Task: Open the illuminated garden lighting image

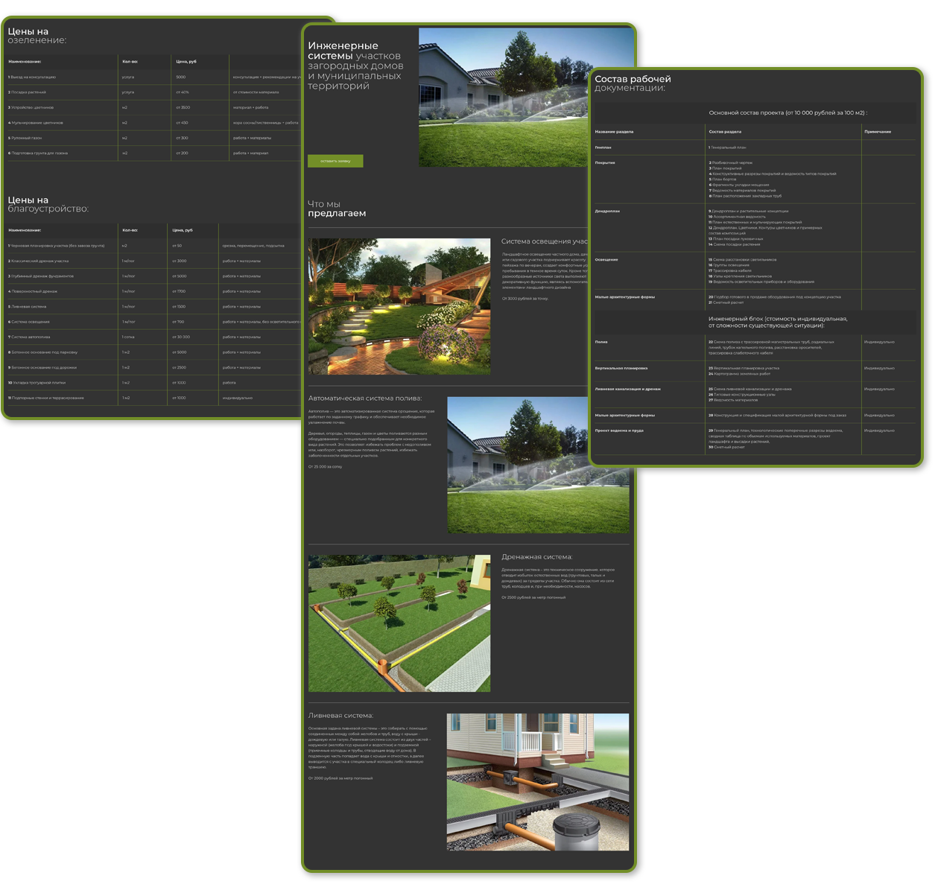Action: [399, 306]
